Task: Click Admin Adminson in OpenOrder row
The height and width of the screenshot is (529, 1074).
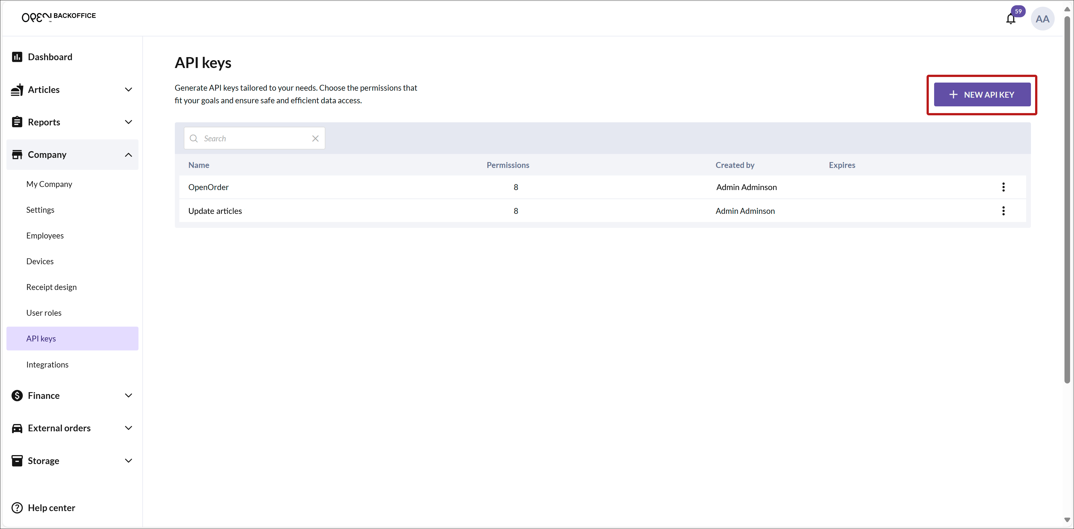Action: 746,187
